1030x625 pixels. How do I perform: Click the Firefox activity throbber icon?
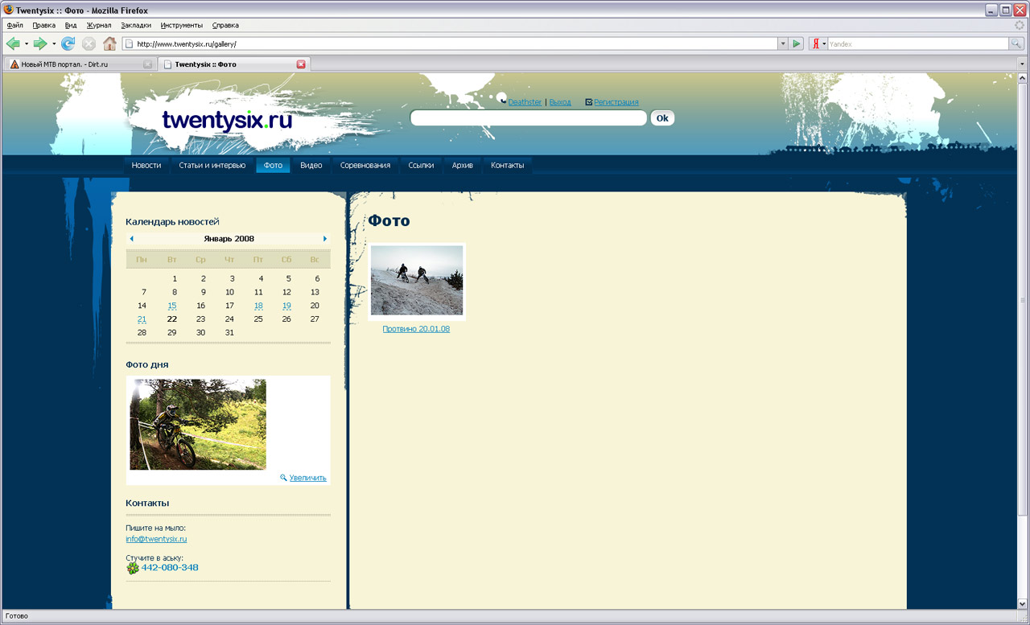(x=1020, y=25)
